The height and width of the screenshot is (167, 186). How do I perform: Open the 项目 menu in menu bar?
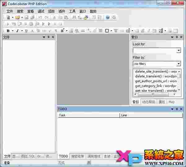pyautogui.click(x=51, y=11)
